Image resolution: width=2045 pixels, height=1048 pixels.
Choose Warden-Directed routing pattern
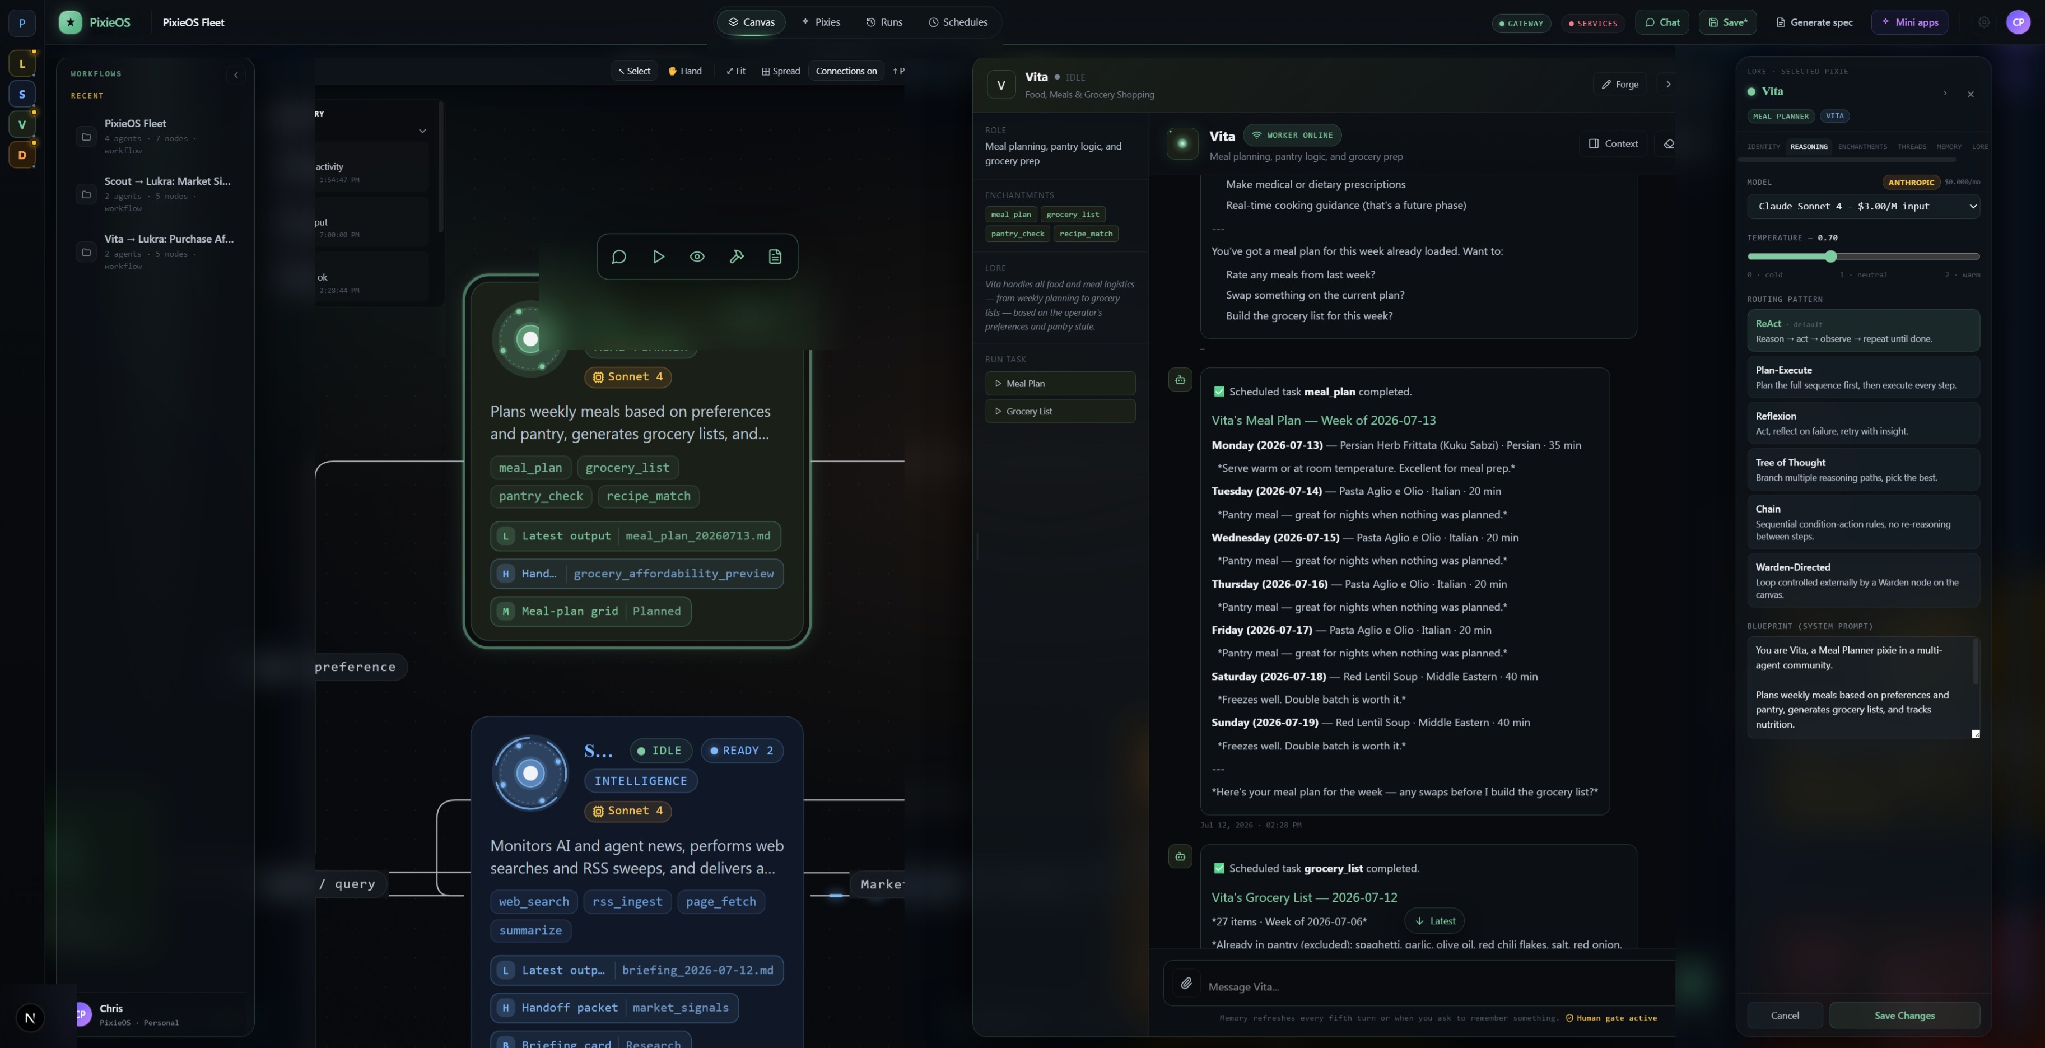[1863, 580]
